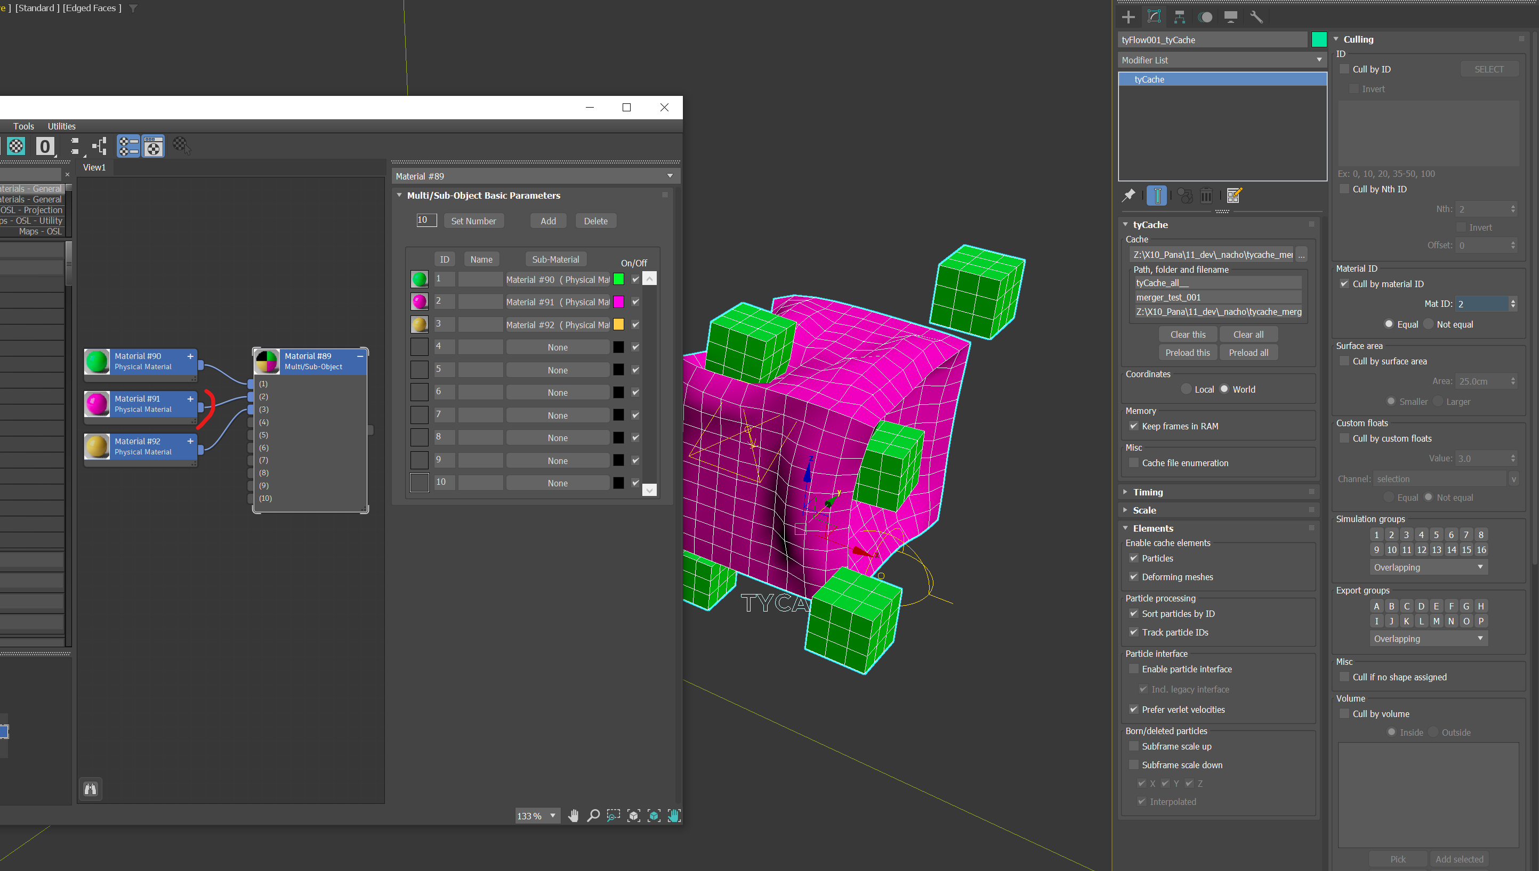Viewport: 1539px width, 871px height.
Task: Uncheck Keep frames in RAM
Action: pyautogui.click(x=1134, y=426)
